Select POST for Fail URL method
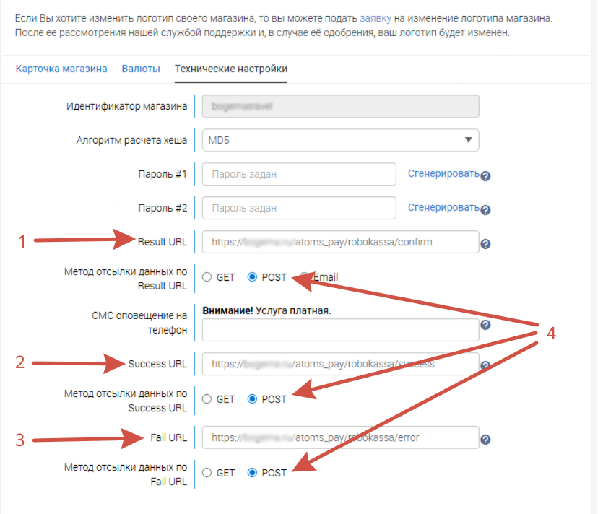The height and width of the screenshot is (514, 598). [252, 473]
